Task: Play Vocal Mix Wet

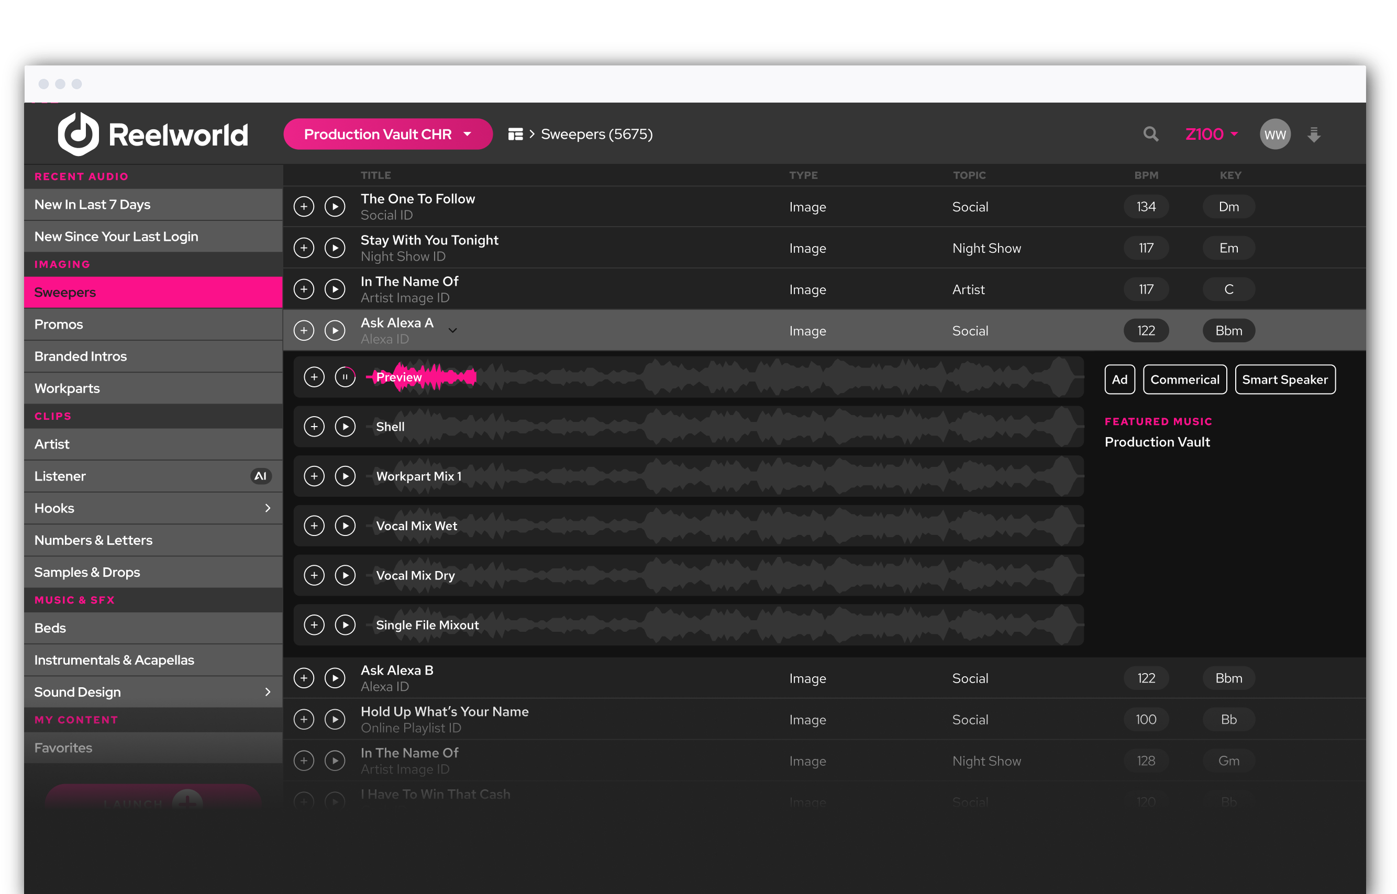Action: 346,526
